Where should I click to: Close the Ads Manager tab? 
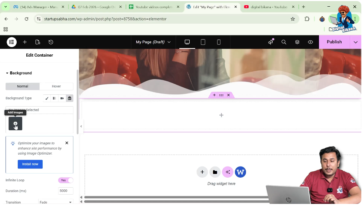(63, 7)
